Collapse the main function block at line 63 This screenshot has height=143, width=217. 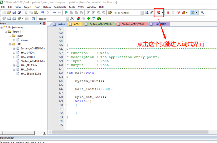[65, 77]
